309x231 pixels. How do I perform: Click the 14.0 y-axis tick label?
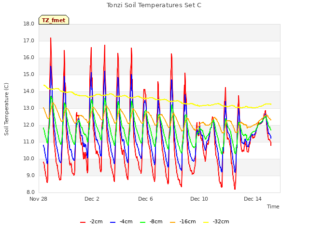click(29, 91)
